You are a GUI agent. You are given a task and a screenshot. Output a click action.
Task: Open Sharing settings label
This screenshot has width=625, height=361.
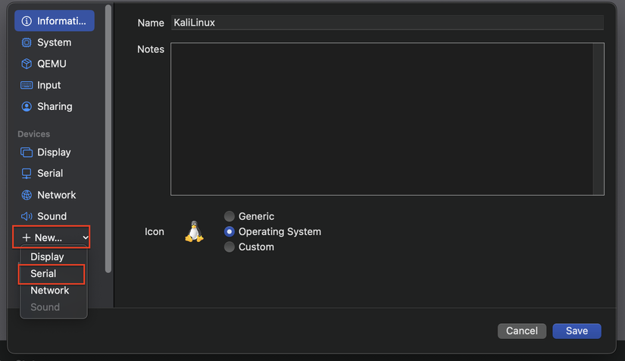point(55,106)
